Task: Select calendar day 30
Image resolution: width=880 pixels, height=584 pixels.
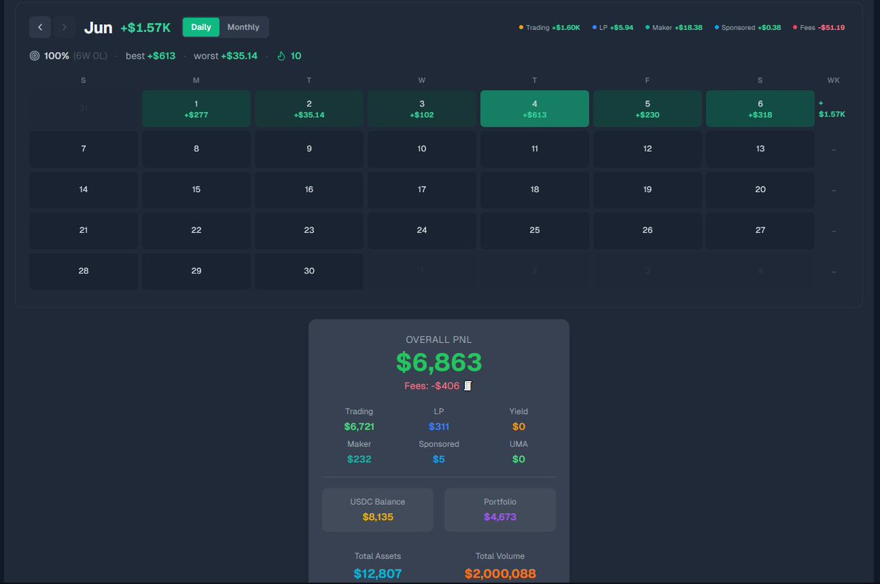Action: pyautogui.click(x=309, y=271)
